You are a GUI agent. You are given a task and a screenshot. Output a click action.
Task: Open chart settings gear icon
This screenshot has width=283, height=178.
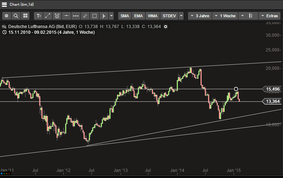pyautogui.click(x=7, y=16)
